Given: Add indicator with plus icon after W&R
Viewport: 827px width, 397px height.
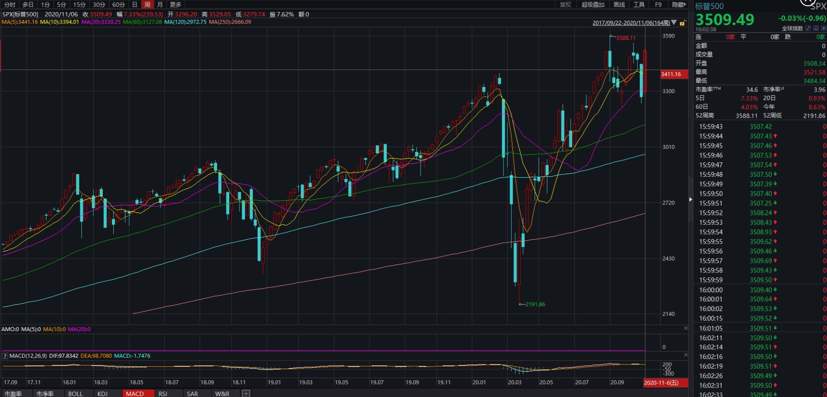Looking at the screenshot, I should tap(246, 393).
